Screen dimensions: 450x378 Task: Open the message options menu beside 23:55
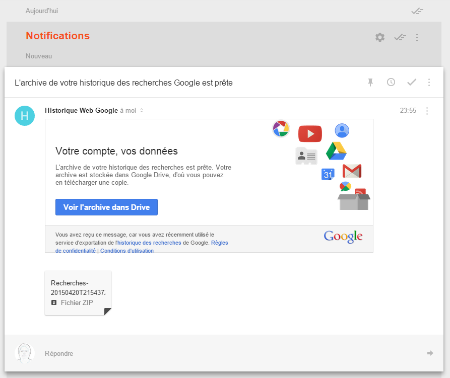click(427, 111)
